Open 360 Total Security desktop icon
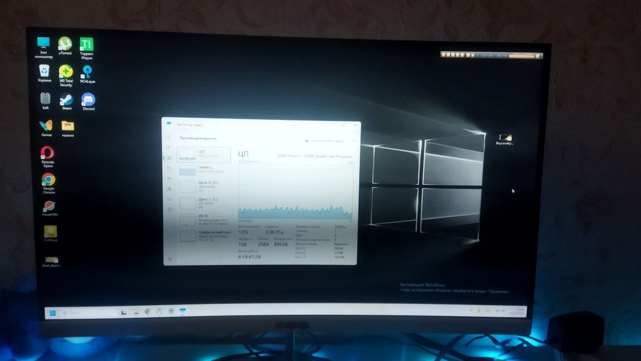The height and width of the screenshot is (361, 641). point(66,76)
